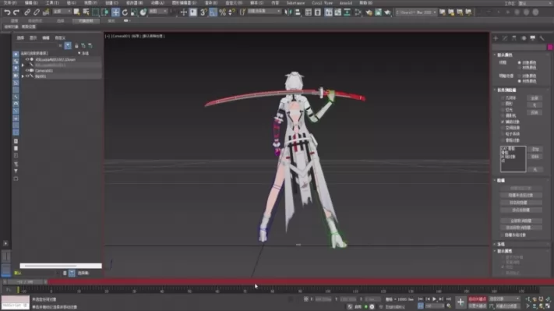Open the render preset dropdown in toolbar
The image size is (554, 311).
pos(416,12)
